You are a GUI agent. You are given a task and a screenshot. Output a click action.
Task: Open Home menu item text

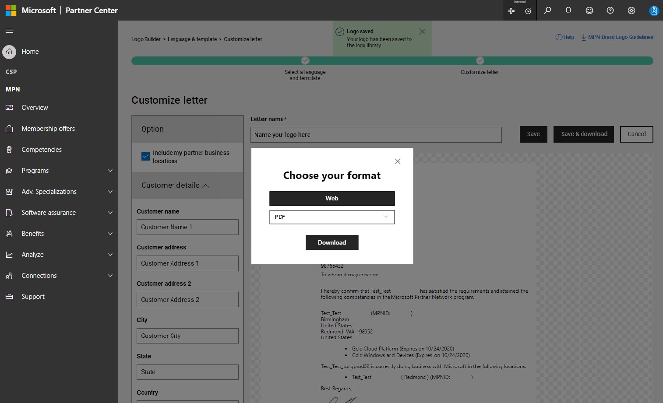tap(30, 52)
